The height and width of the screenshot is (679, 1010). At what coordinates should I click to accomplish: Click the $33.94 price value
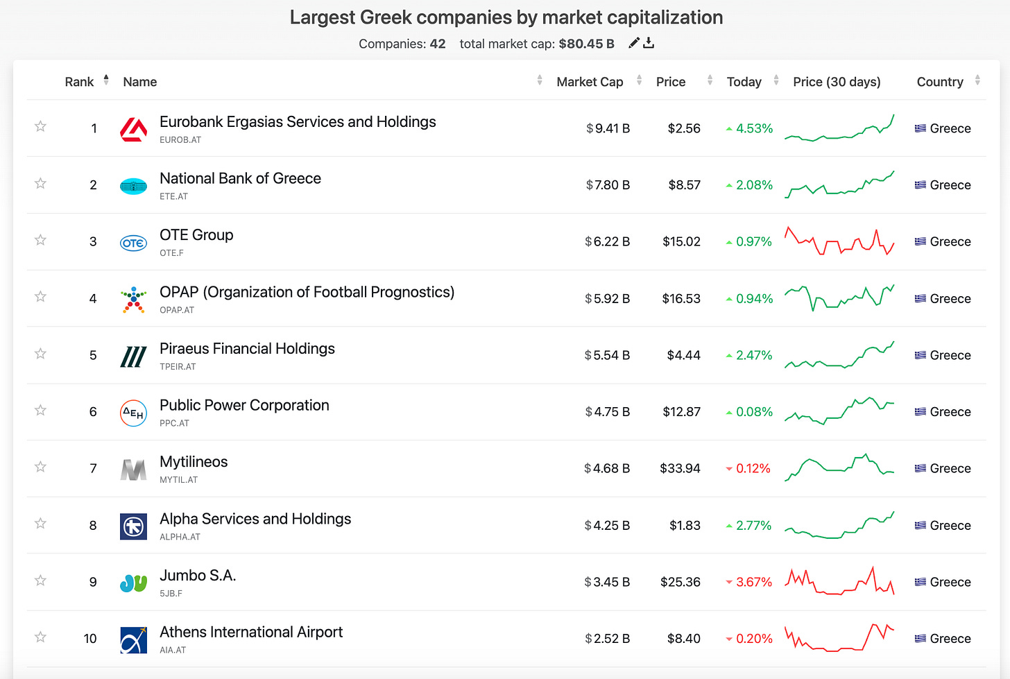[680, 469]
